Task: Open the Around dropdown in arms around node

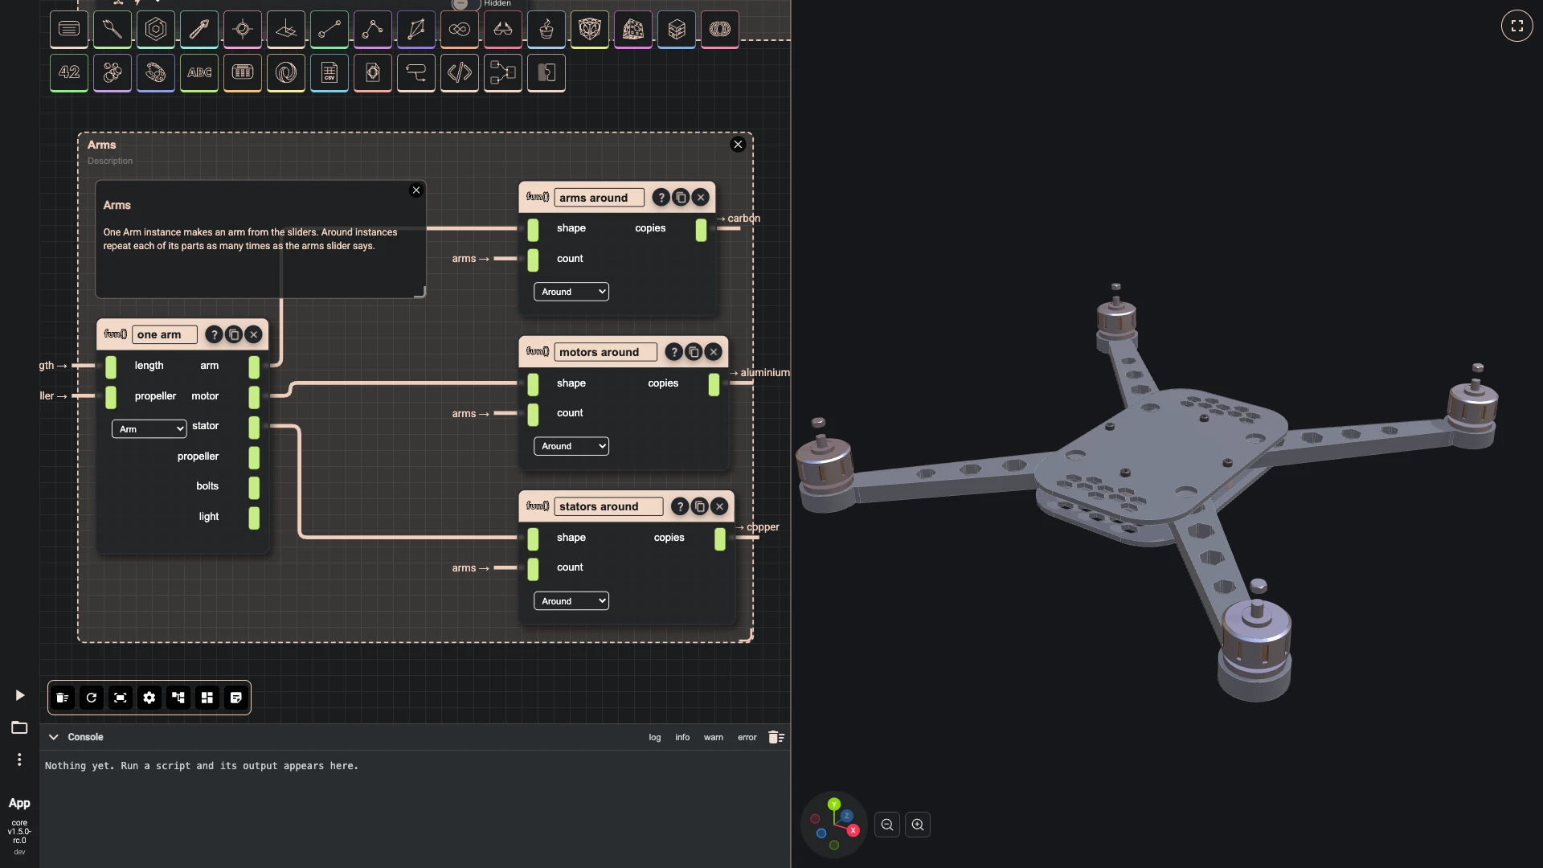Action: 571,292
